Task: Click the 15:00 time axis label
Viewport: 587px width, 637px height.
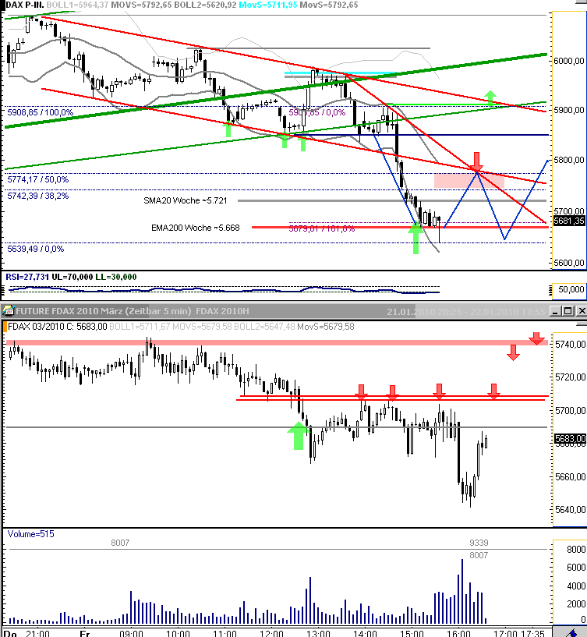Action: 412,633
